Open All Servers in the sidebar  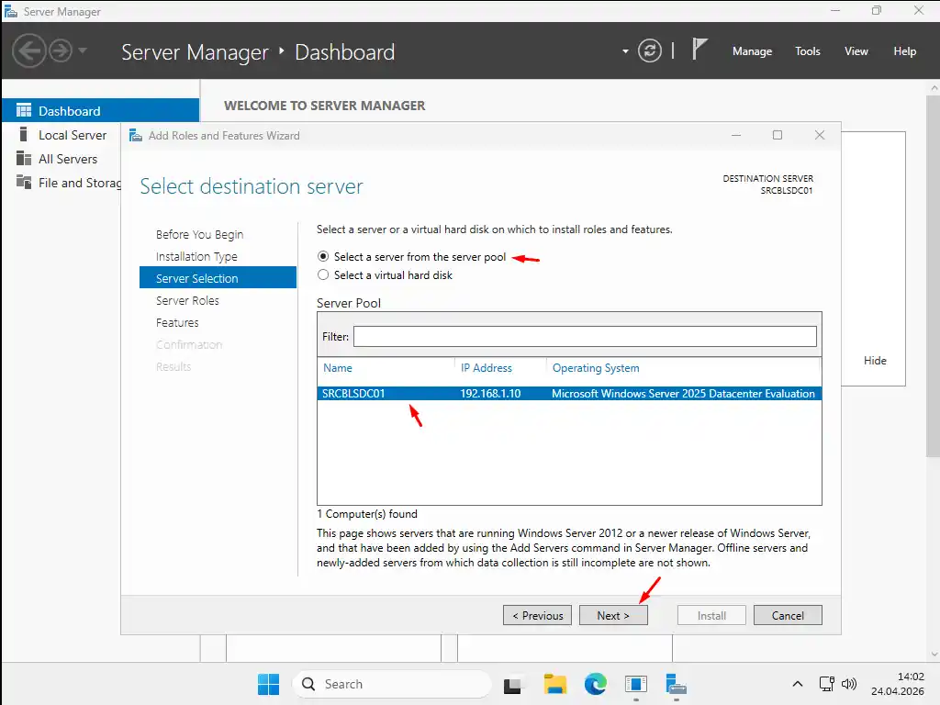(68, 159)
